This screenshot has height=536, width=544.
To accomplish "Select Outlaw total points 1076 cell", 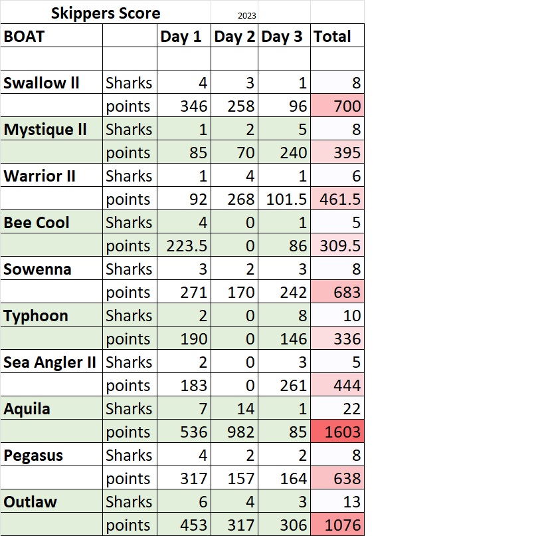I will (x=337, y=525).
